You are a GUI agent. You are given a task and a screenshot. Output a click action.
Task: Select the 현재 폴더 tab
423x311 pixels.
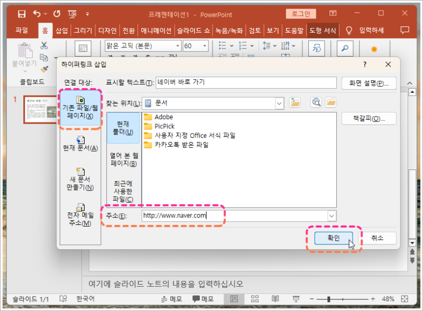point(123,128)
